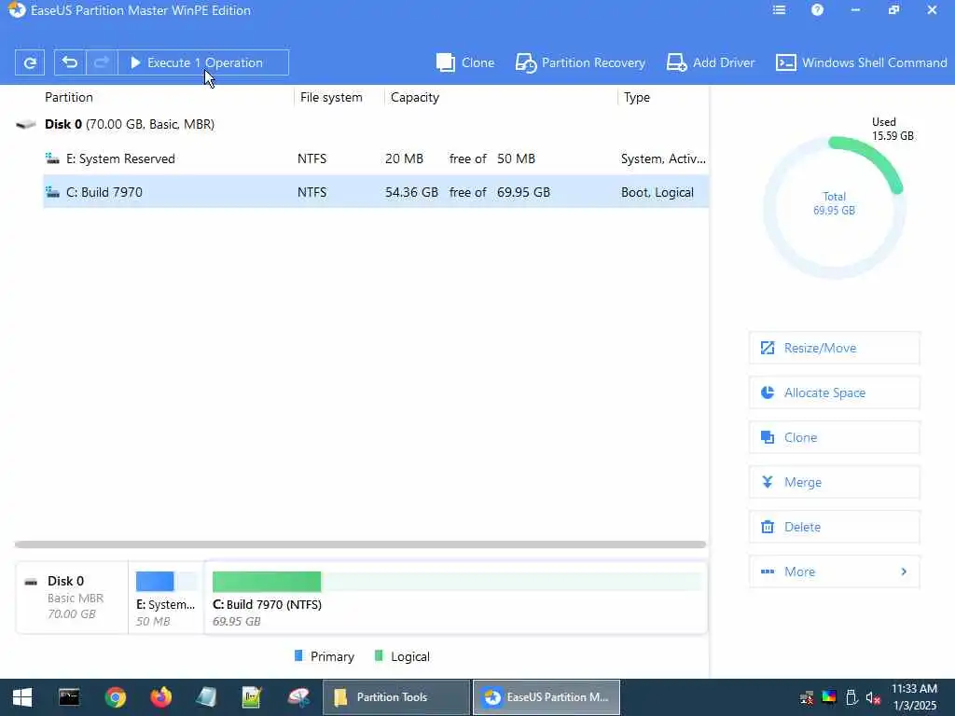The image size is (955, 716).
Task: Click Merge partition action
Action: click(835, 482)
